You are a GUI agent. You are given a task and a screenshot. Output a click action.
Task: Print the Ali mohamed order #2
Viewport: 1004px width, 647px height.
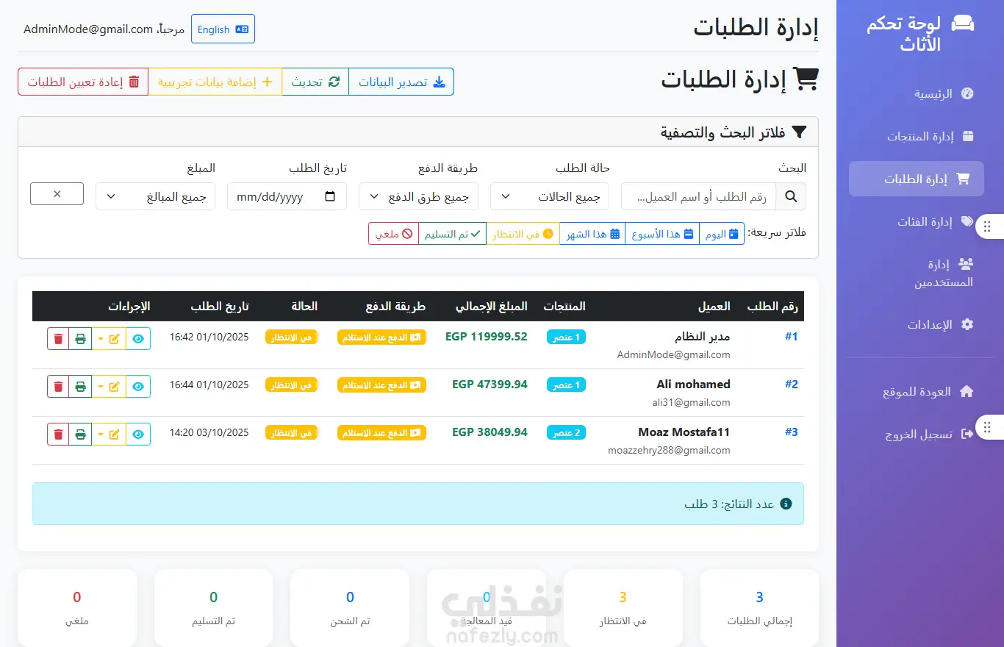[80, 387]
